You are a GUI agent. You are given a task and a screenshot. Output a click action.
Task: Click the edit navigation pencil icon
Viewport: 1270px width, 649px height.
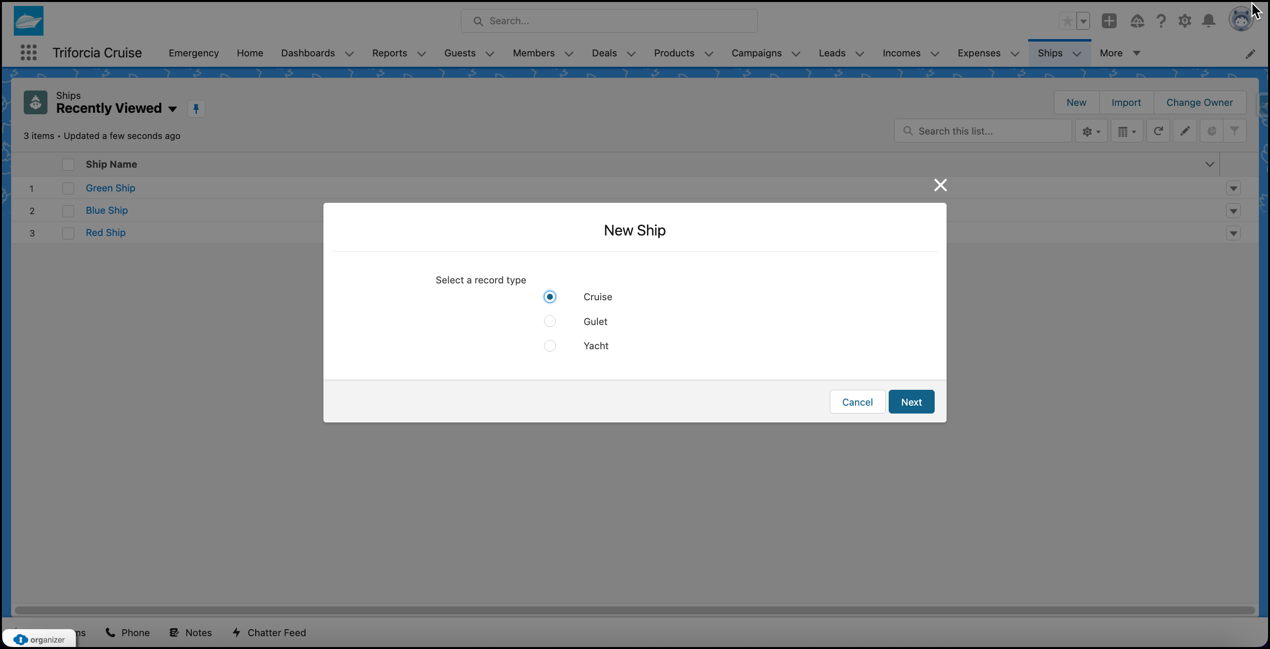click(1250, 54)
